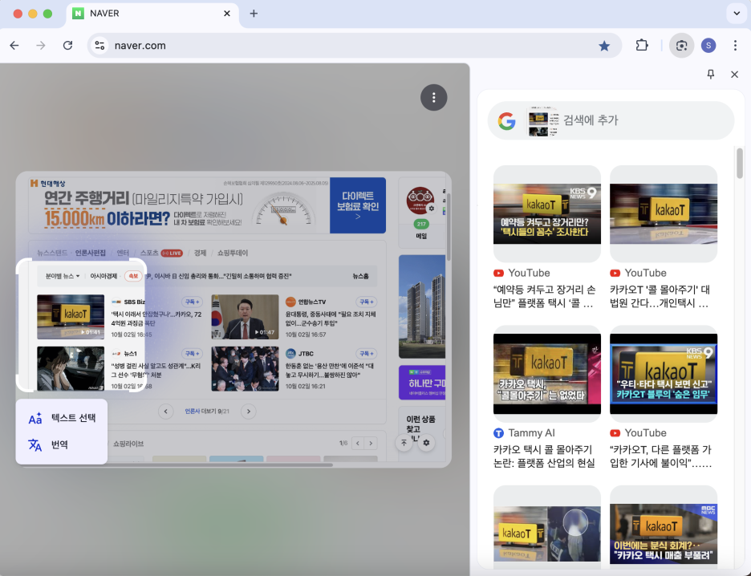Subscribe to JTBC with 구독 button
The image size is (751, 576).
(367, 354)
